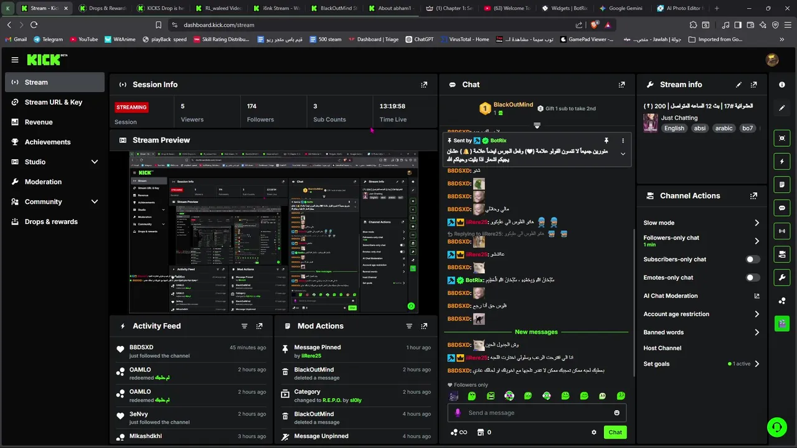Toggle mod actions wrench widget in the right rail

pyautogui.click(x=782, y=277)
